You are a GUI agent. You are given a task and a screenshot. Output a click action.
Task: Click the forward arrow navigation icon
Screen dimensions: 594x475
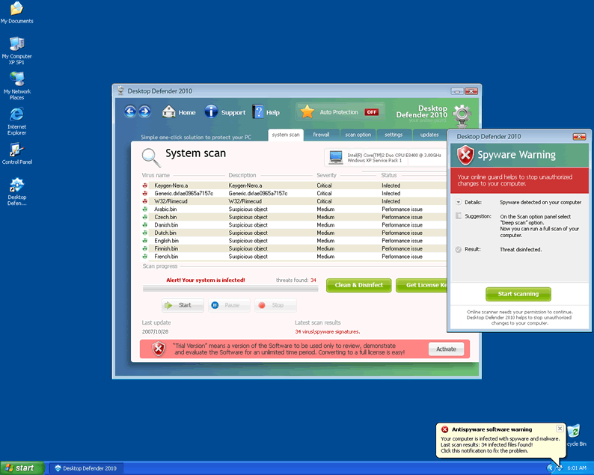pos(145,111)
